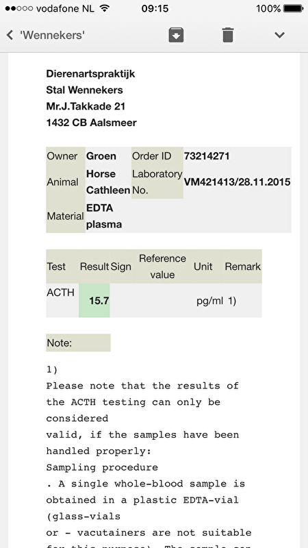The image size is (308, 548).
Task: Tap the address line '1432 CB Aalsmeer'
Action: coord(92,123)
